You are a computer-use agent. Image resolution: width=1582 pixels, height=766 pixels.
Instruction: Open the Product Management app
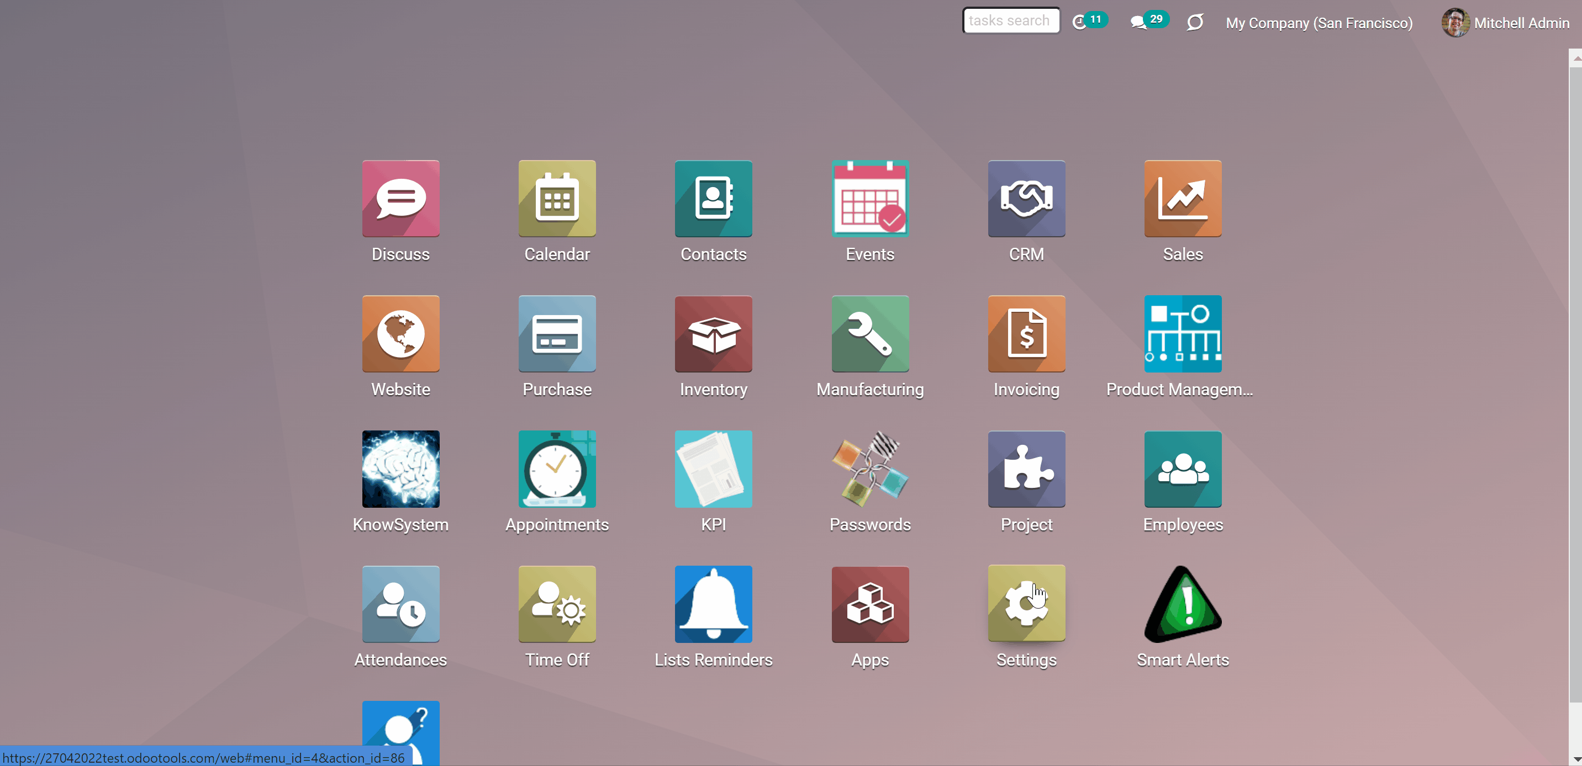[1183, 334]
